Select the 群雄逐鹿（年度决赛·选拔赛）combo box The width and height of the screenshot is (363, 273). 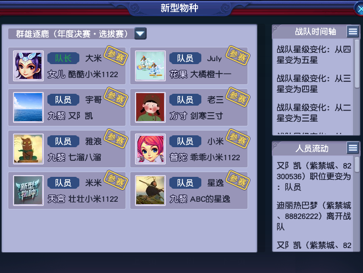[x=78, y=34]
